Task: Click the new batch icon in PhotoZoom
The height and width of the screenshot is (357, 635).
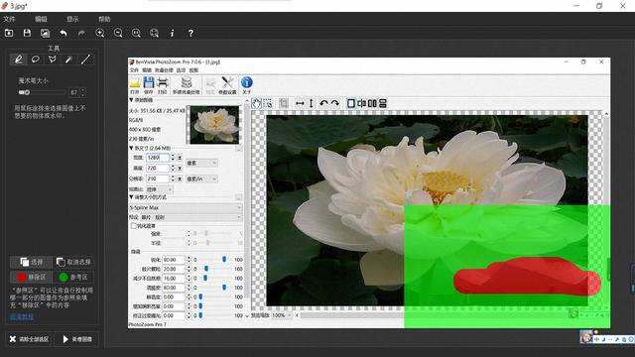Action: click(187, 85)
